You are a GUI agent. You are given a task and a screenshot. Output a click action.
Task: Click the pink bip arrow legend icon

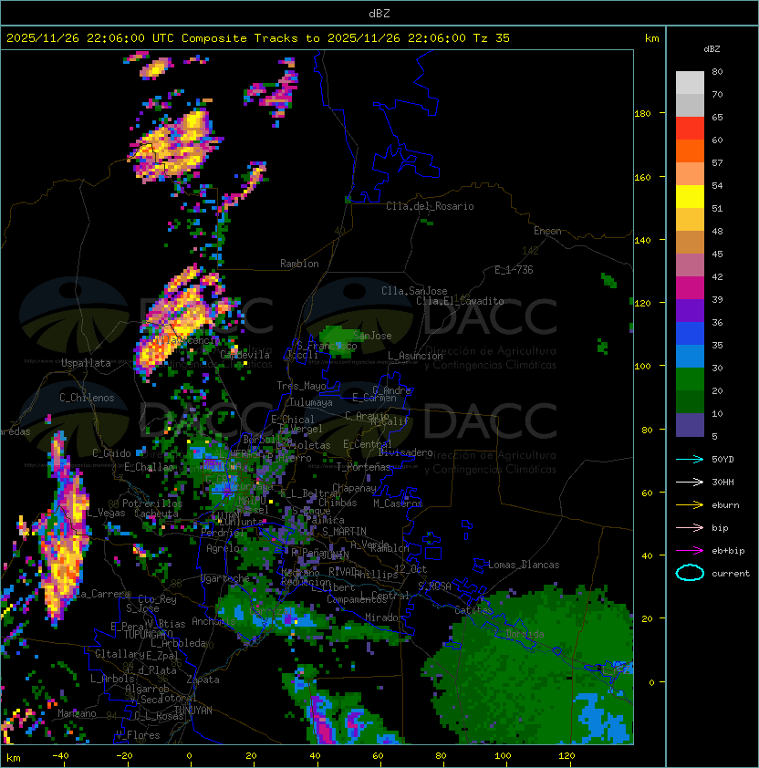(x=690, y=528)
